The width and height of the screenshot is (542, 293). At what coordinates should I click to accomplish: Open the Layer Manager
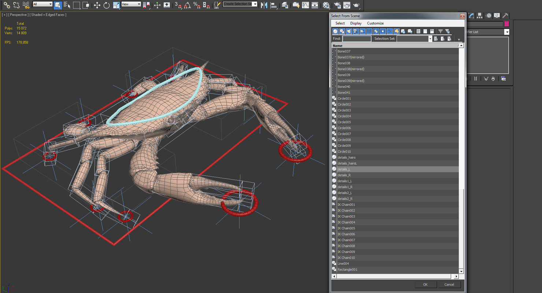285,5
